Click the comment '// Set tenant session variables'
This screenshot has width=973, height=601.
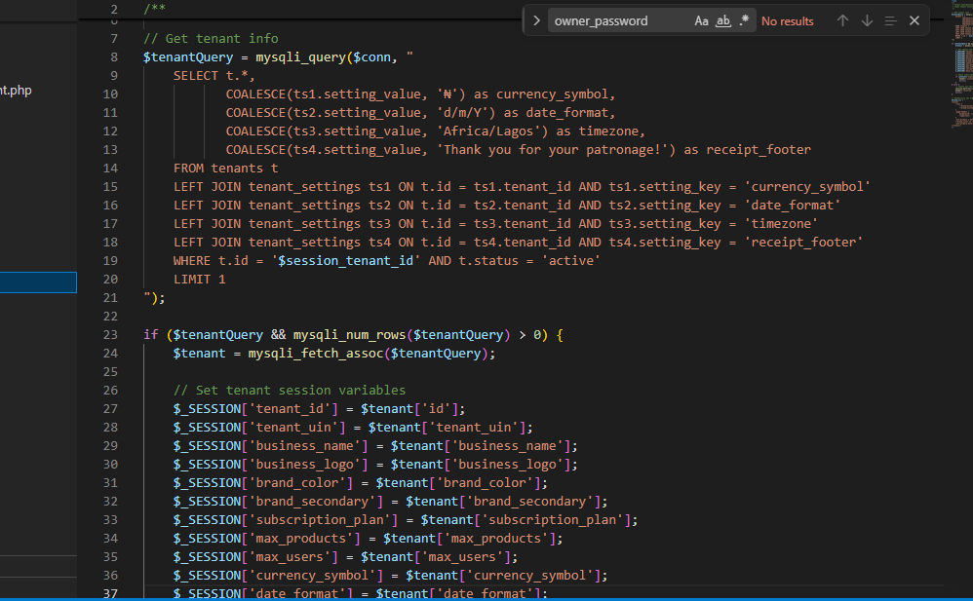(x=290, y=391)
